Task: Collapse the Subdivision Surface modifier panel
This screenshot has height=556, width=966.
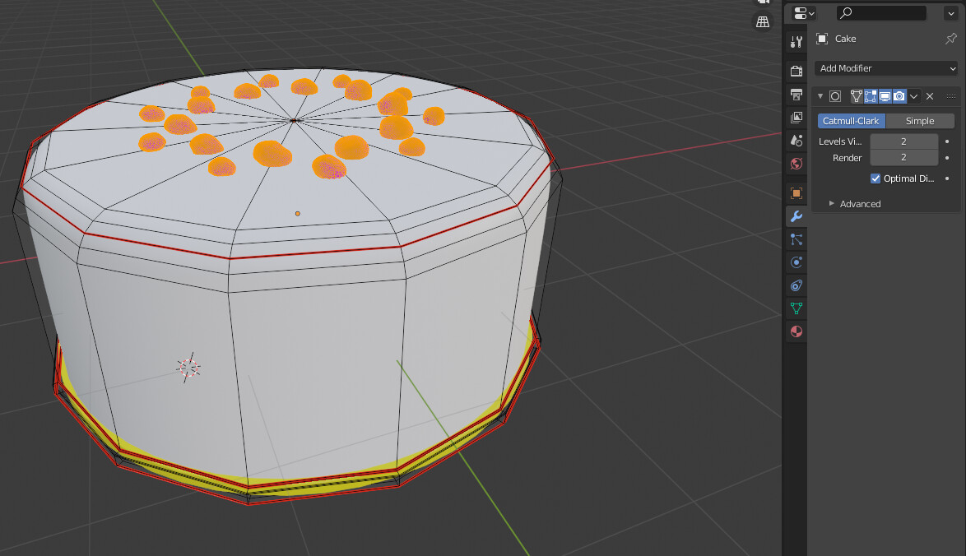Action: pos(820,96)
